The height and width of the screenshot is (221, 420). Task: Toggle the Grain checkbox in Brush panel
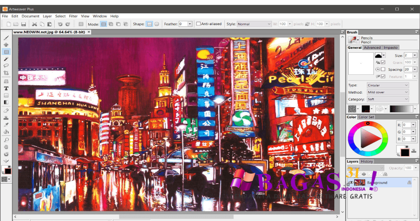pyautogui.click(x=383, y=62)
